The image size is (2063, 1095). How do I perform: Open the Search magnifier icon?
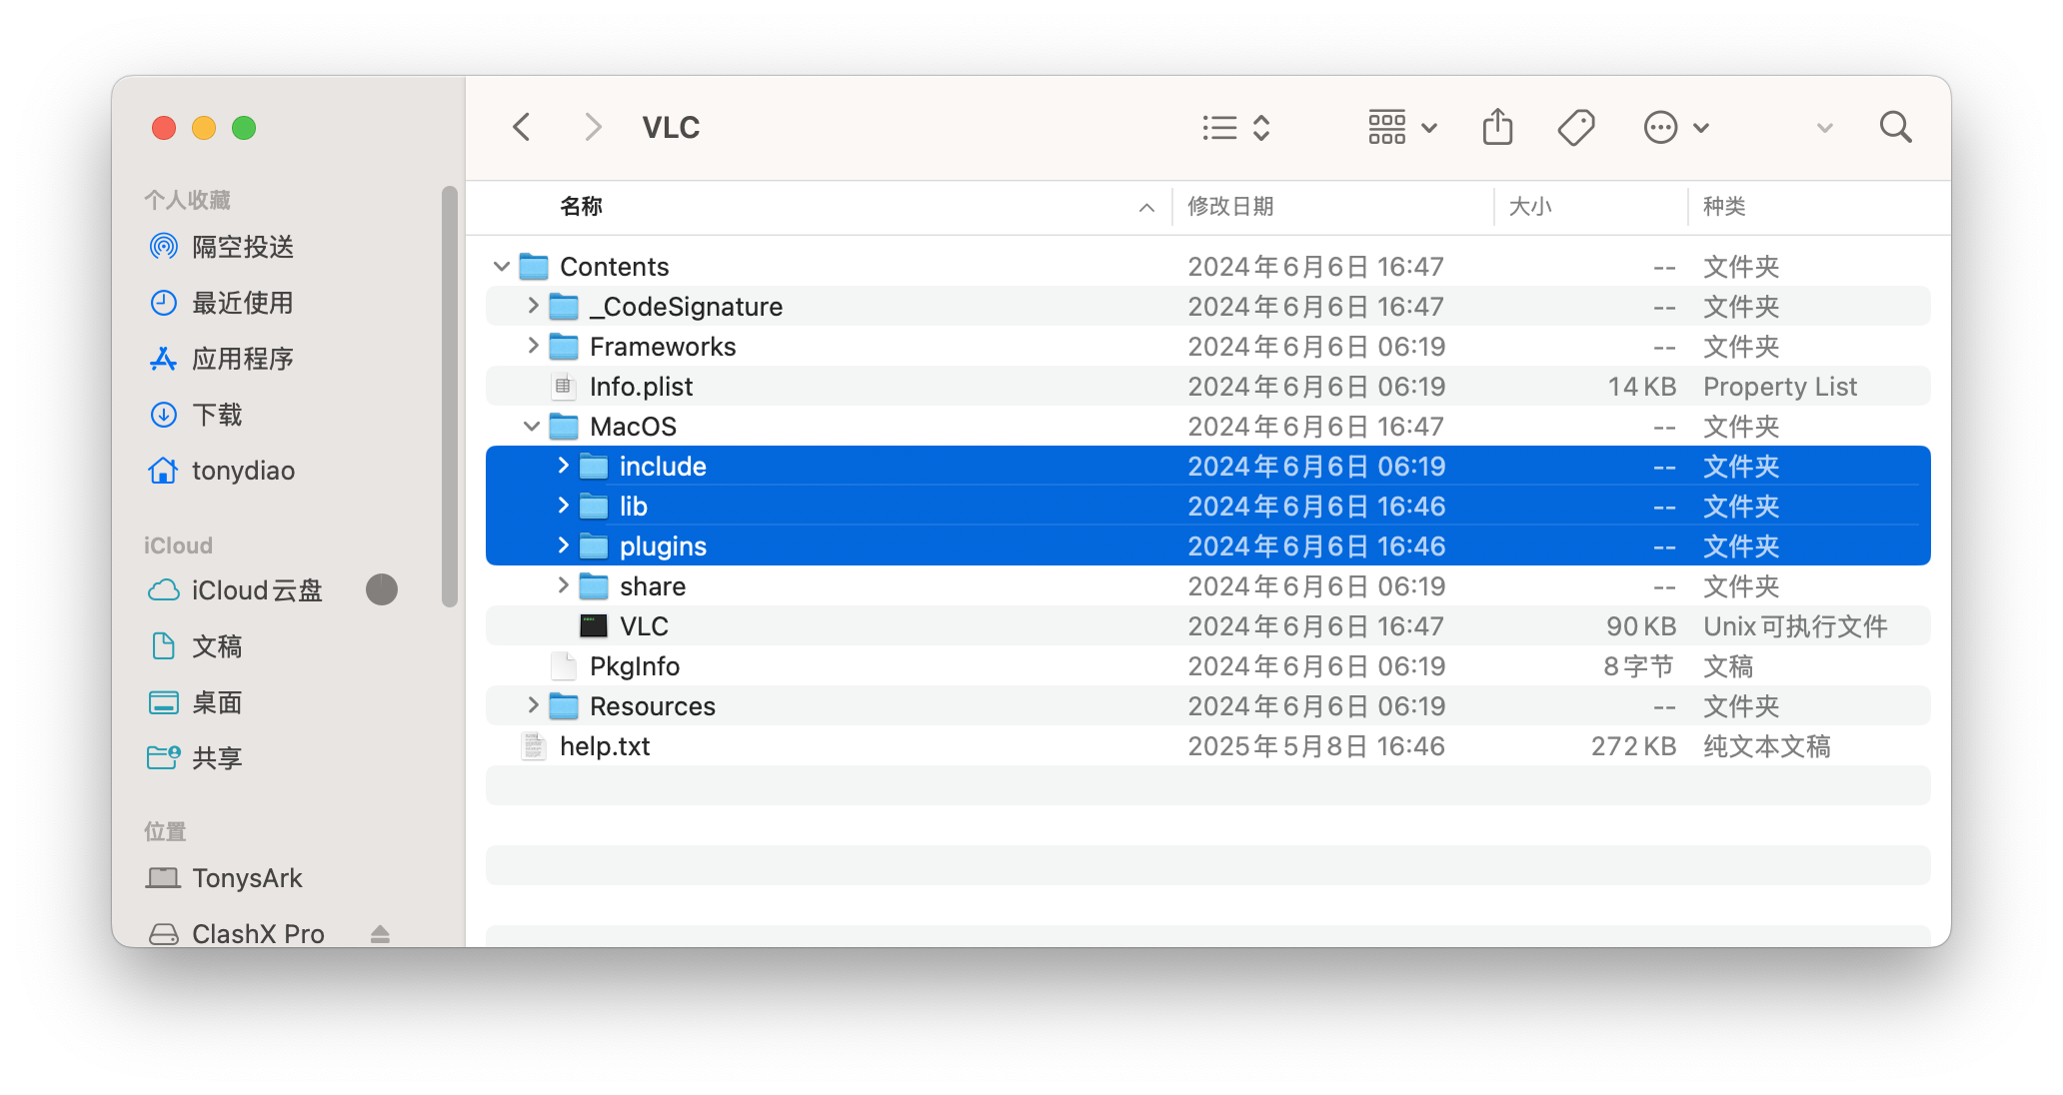(x=1895, y=128)
